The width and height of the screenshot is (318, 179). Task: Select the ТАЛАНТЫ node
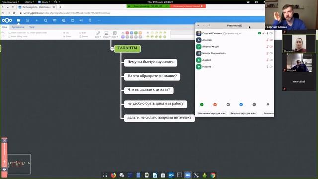pyautogui.click(x=127, y=49)
